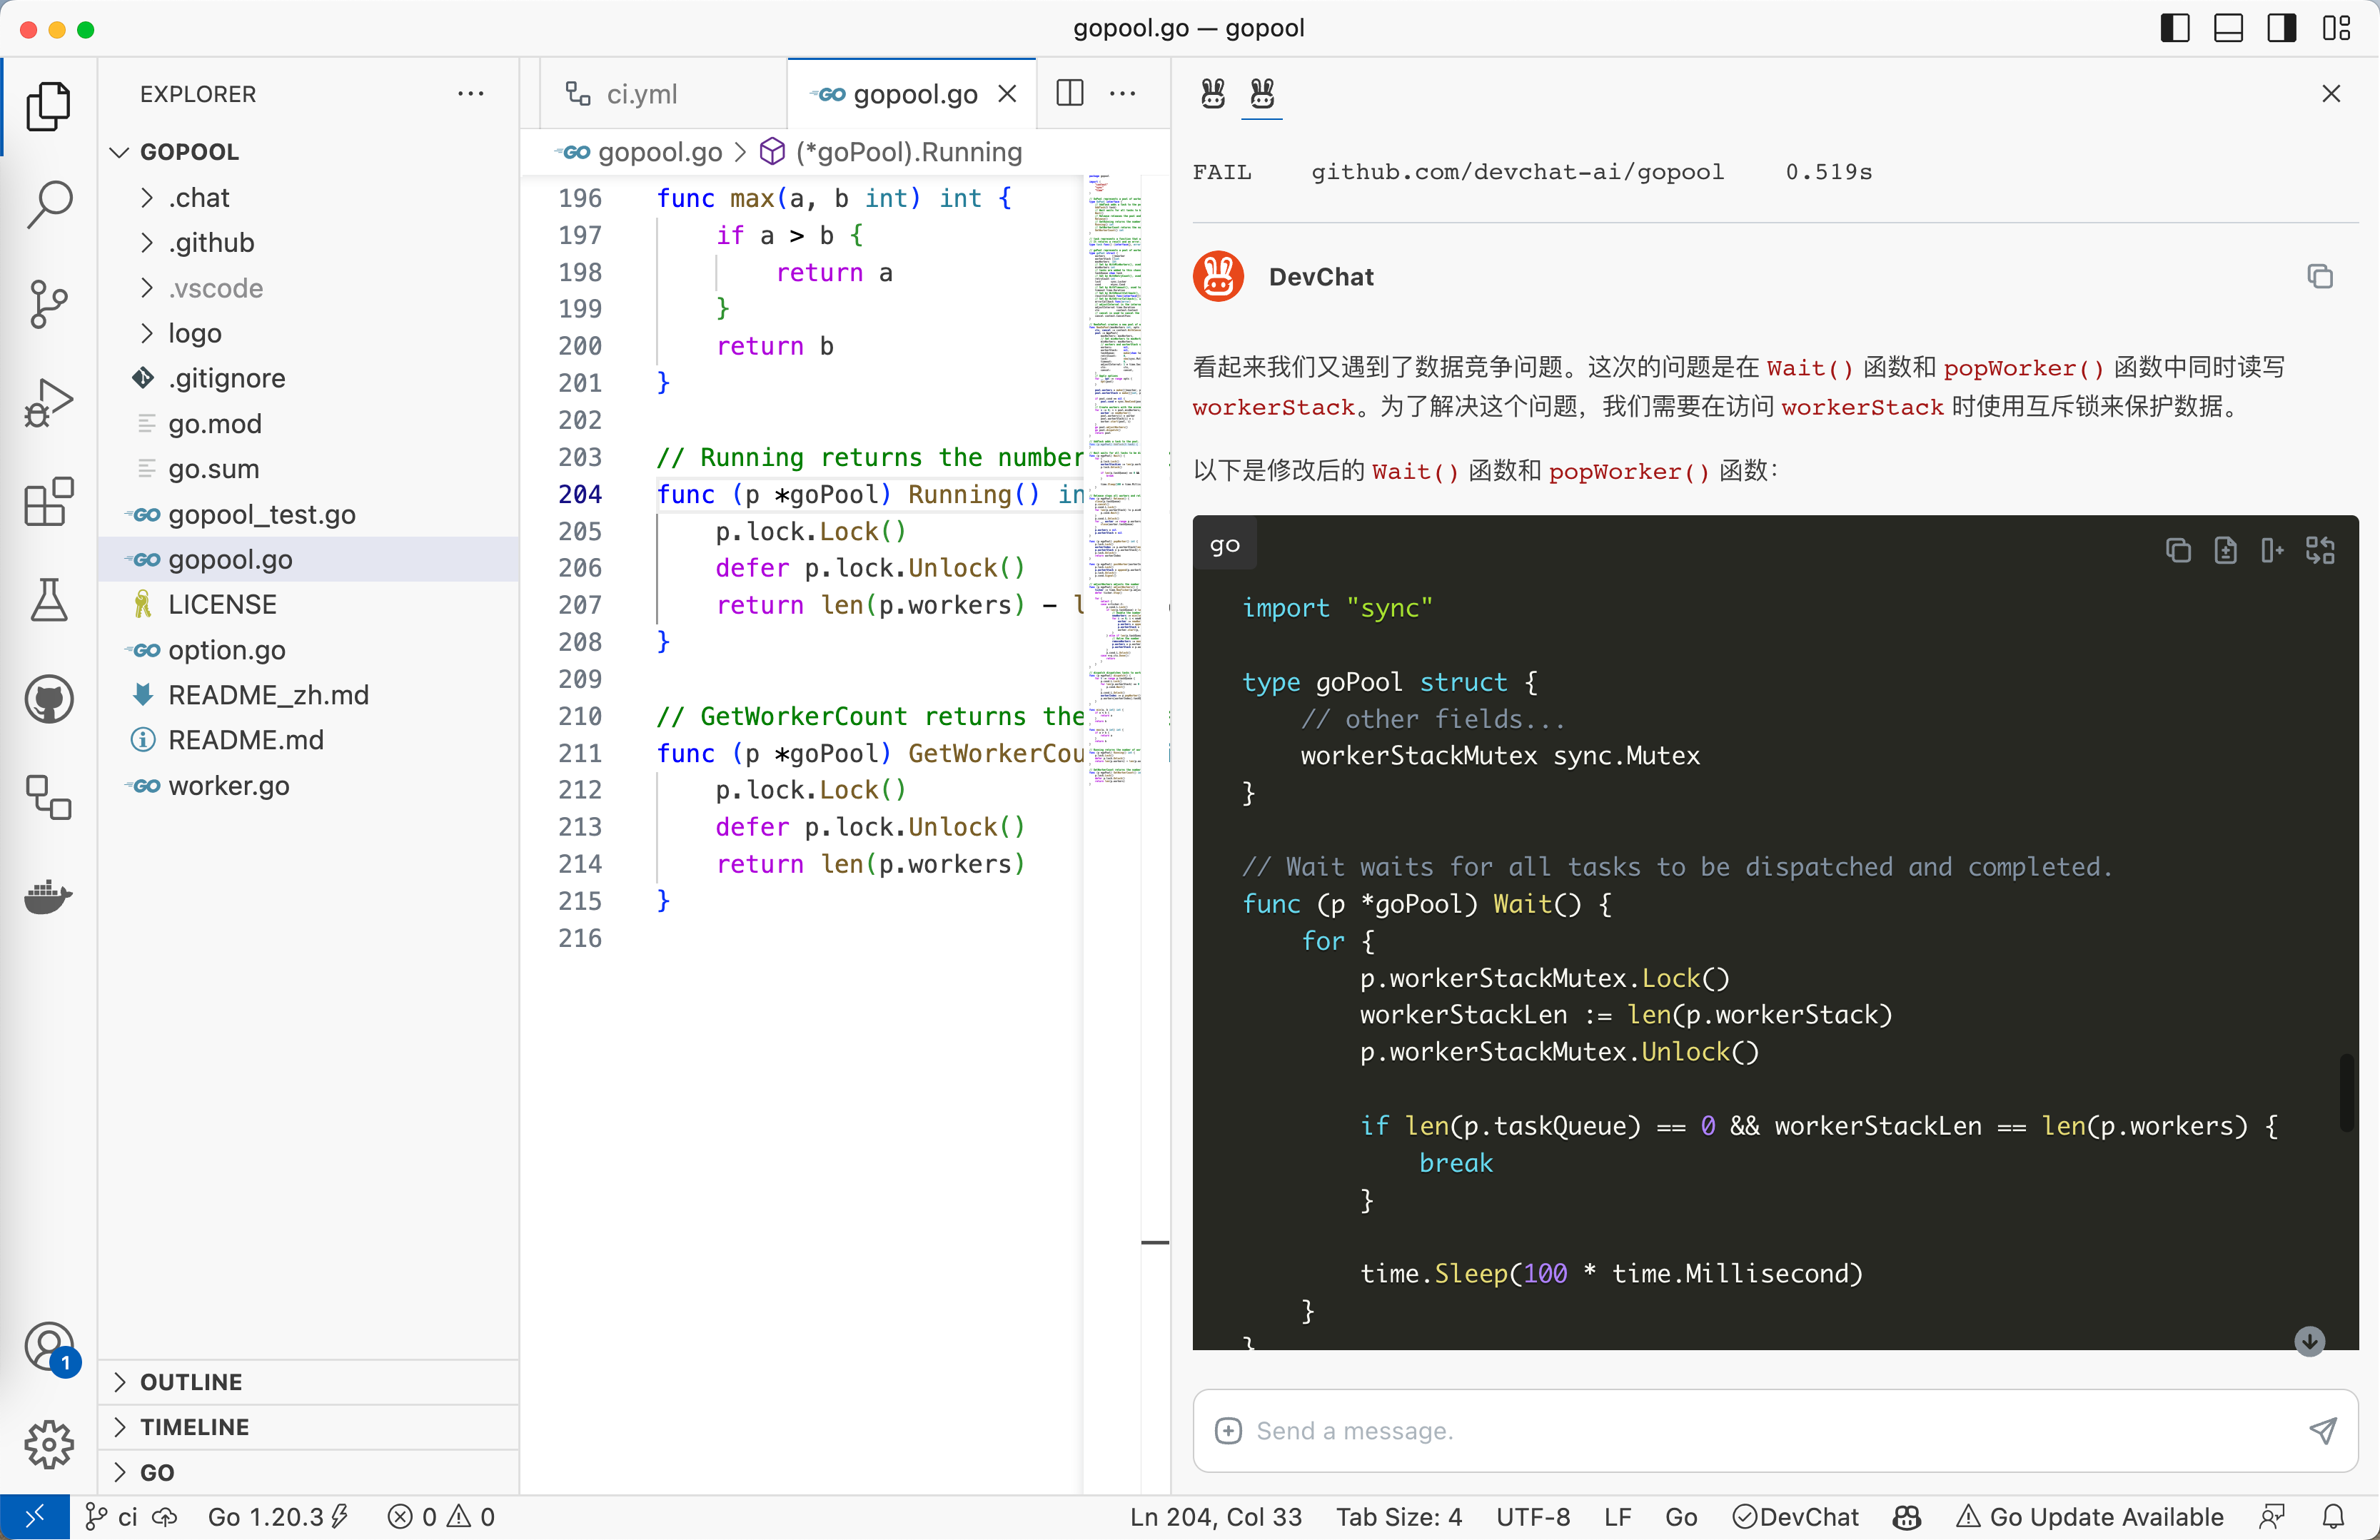This screenshot has width=2380, height=1540.
Task: Expand the OUTLINE section
Action: (x=191, y=1381)
